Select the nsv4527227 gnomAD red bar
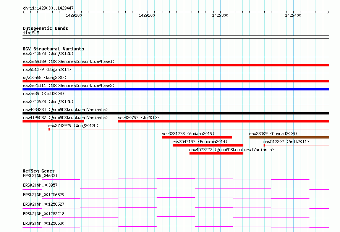Image resolution: width=340 pixels, height=232 pixels. 216,153
